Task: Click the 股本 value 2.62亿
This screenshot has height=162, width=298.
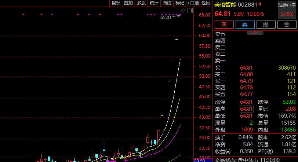Action: pyautogui.click(x=288, y=137)
